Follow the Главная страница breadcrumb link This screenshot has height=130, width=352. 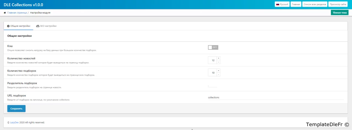[x=17, y=13]
